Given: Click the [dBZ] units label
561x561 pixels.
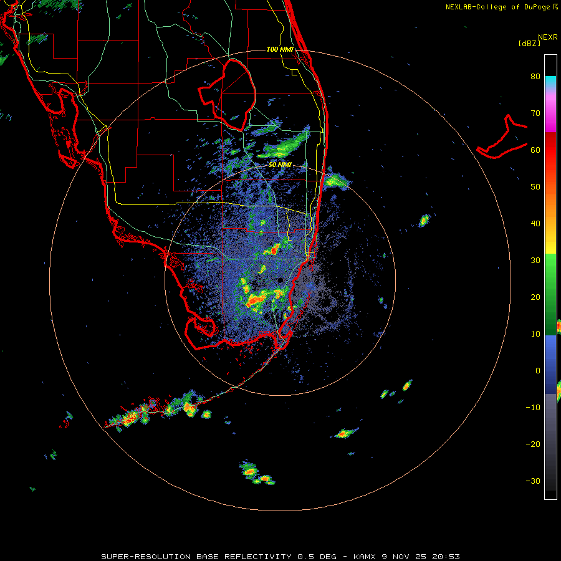Looking at the screenshot, I should pyautogui.click(x=529, y=44).
